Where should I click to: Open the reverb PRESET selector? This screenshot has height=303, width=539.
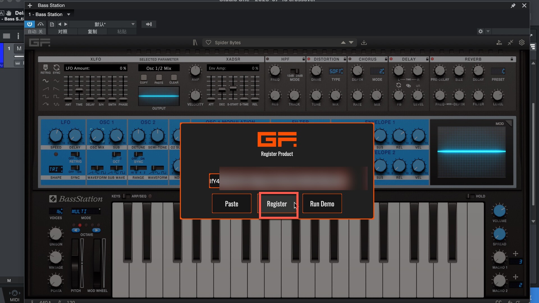pyautogui.click(x=498, y=71)
